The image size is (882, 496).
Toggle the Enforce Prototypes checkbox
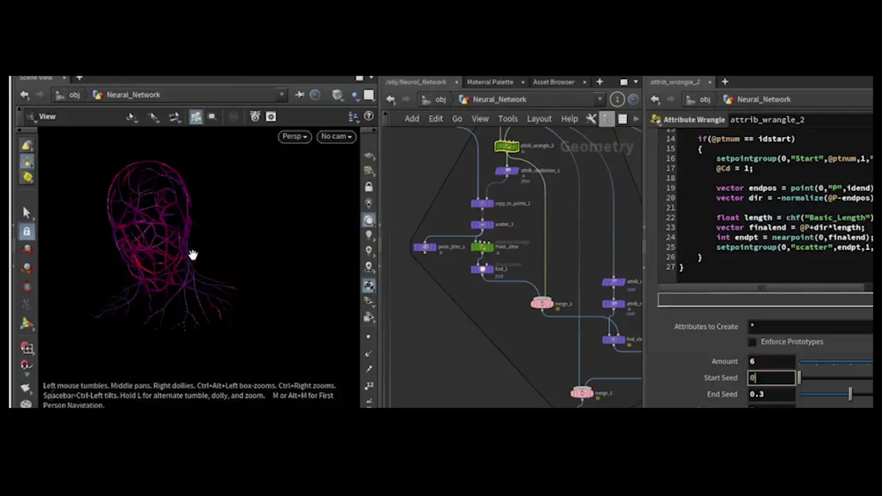pos(752,341)
